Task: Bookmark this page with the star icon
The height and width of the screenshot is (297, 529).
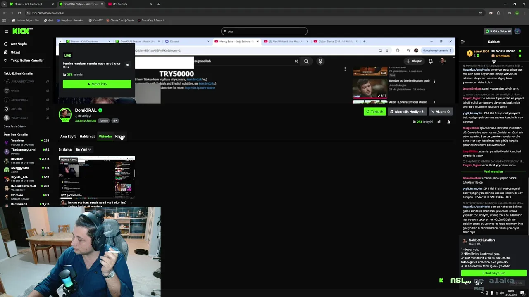Action: (480, 13)
